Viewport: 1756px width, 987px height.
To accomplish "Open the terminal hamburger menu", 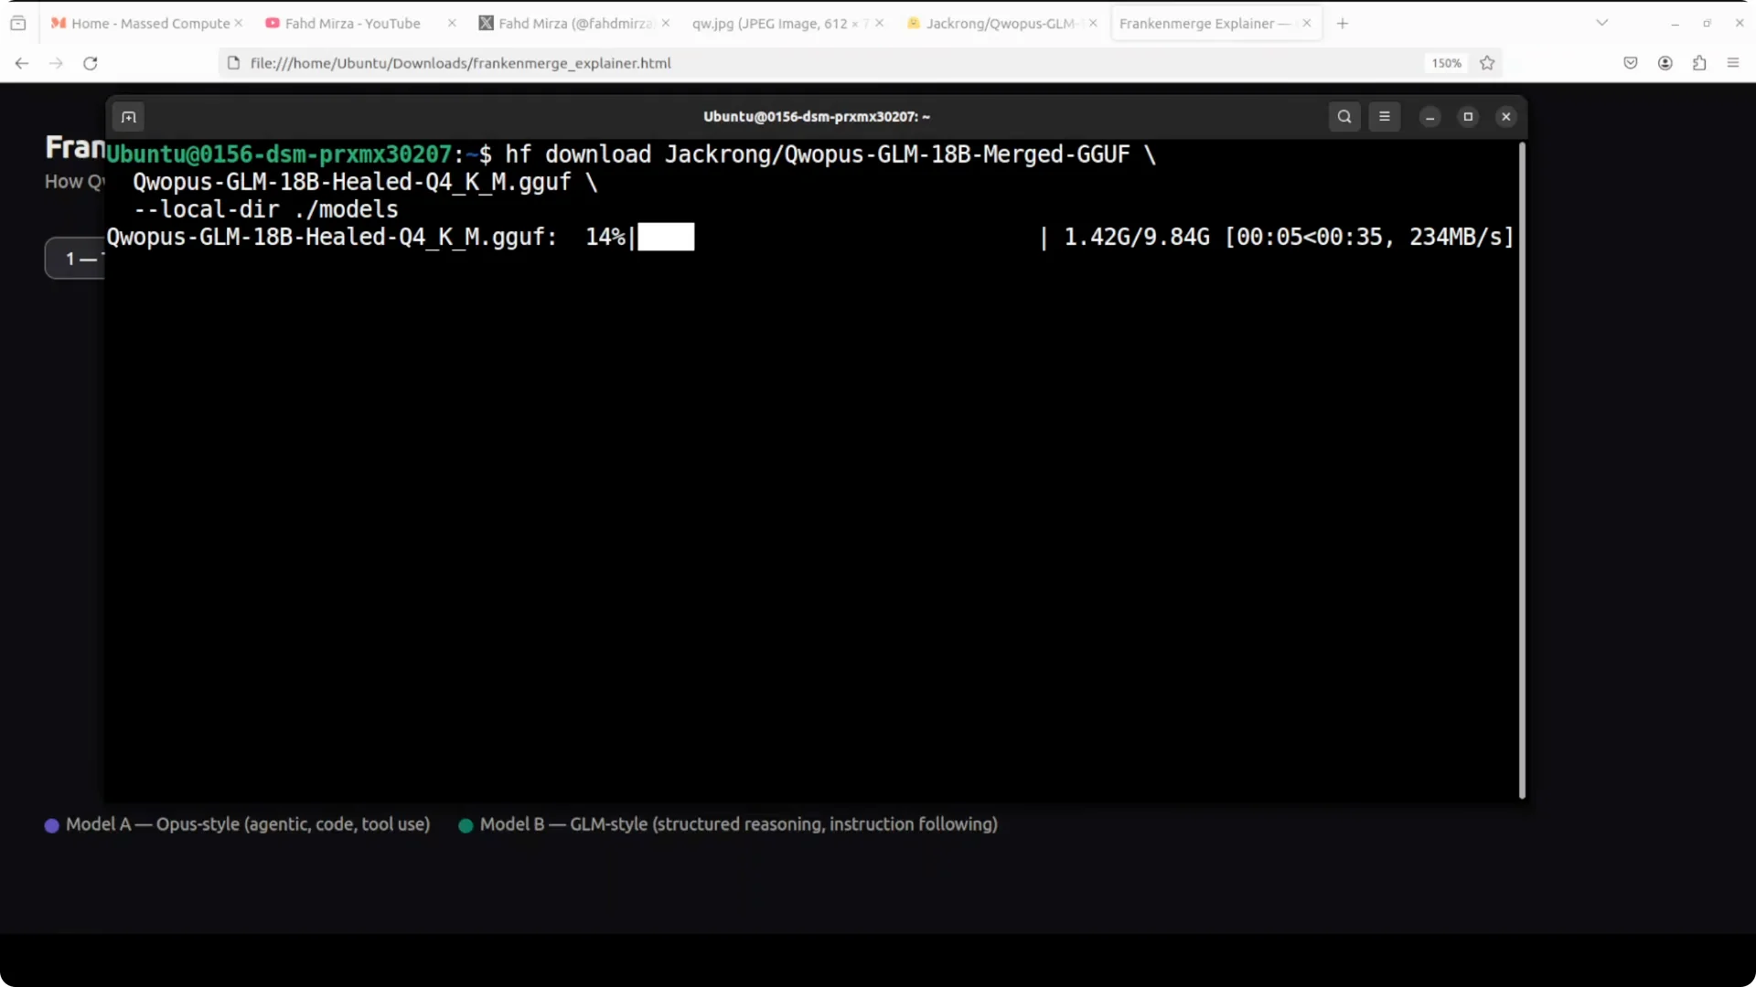I will (1385, 117).
